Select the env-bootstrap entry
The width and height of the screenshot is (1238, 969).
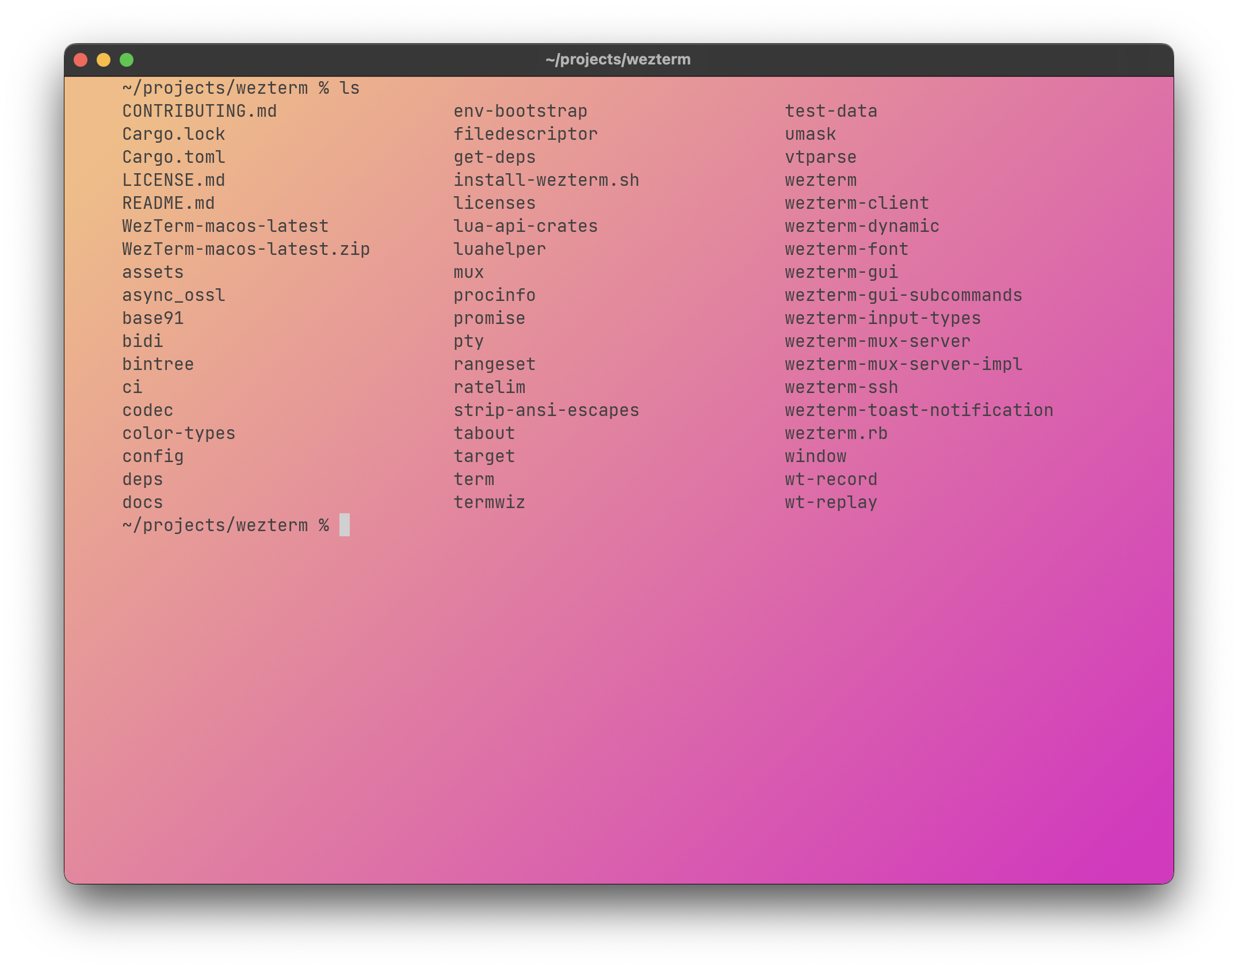521,111
